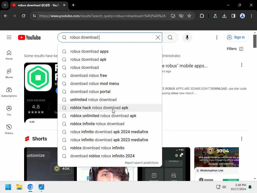Image resolution: width=257 pixels, height=193 pixels.
Task: Select suggestion 'robux download apps'
Action: (x=110, y=51)
